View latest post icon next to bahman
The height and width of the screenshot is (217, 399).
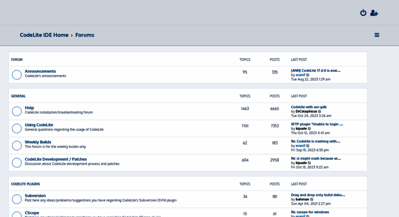tap(312, 200)
